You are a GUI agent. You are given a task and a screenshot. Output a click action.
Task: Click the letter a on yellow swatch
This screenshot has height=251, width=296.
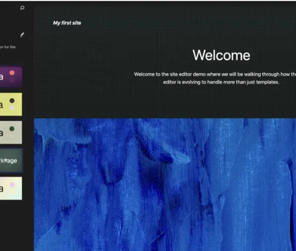[x=2, y=105]
